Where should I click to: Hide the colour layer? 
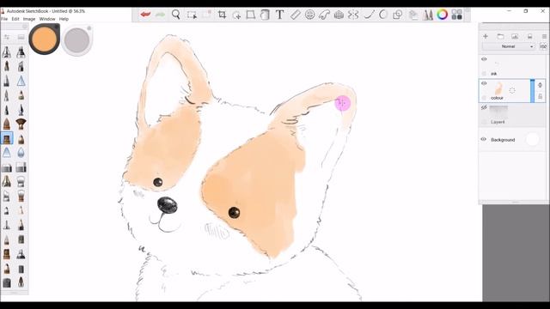click(x=484, y=83)
